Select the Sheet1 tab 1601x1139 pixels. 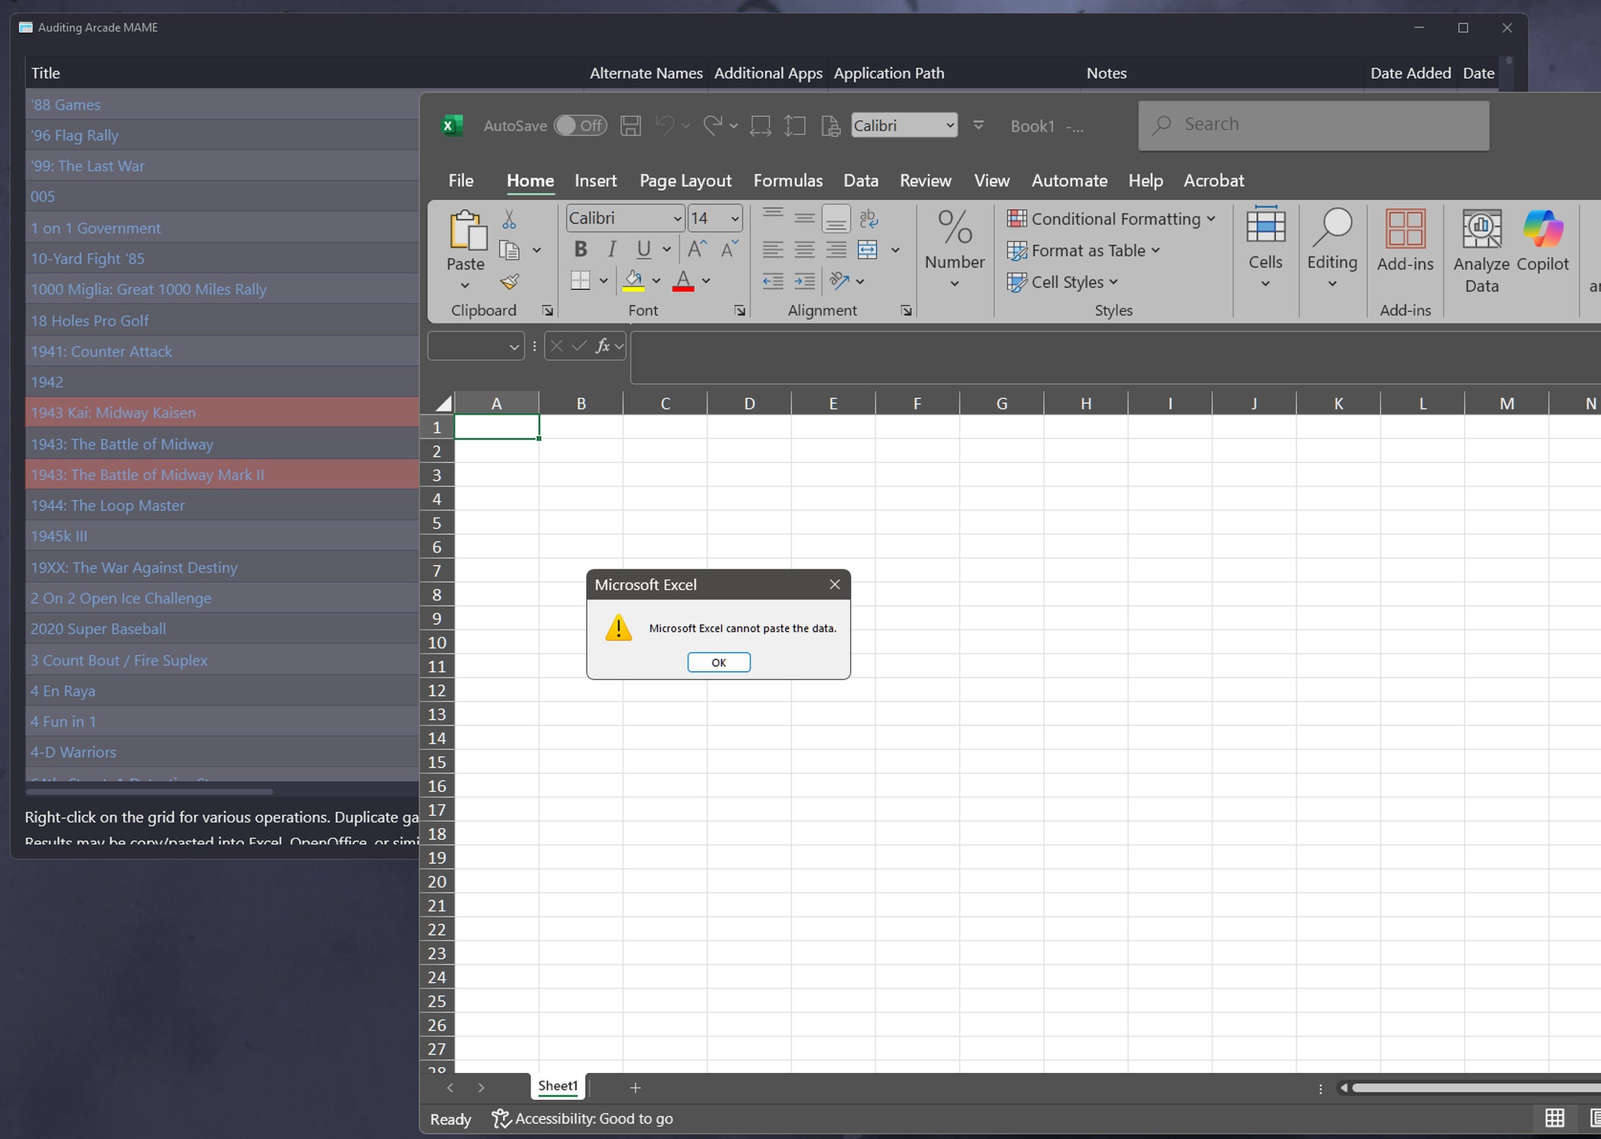coord(558,1086)
